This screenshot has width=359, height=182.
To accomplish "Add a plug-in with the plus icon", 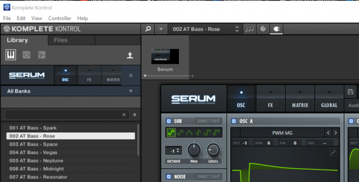I will (193, 76).
